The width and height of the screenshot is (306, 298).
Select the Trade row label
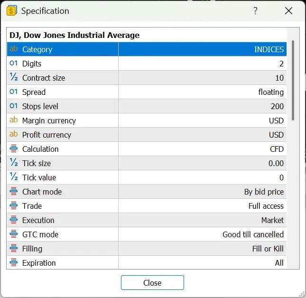tap(32, 206)
